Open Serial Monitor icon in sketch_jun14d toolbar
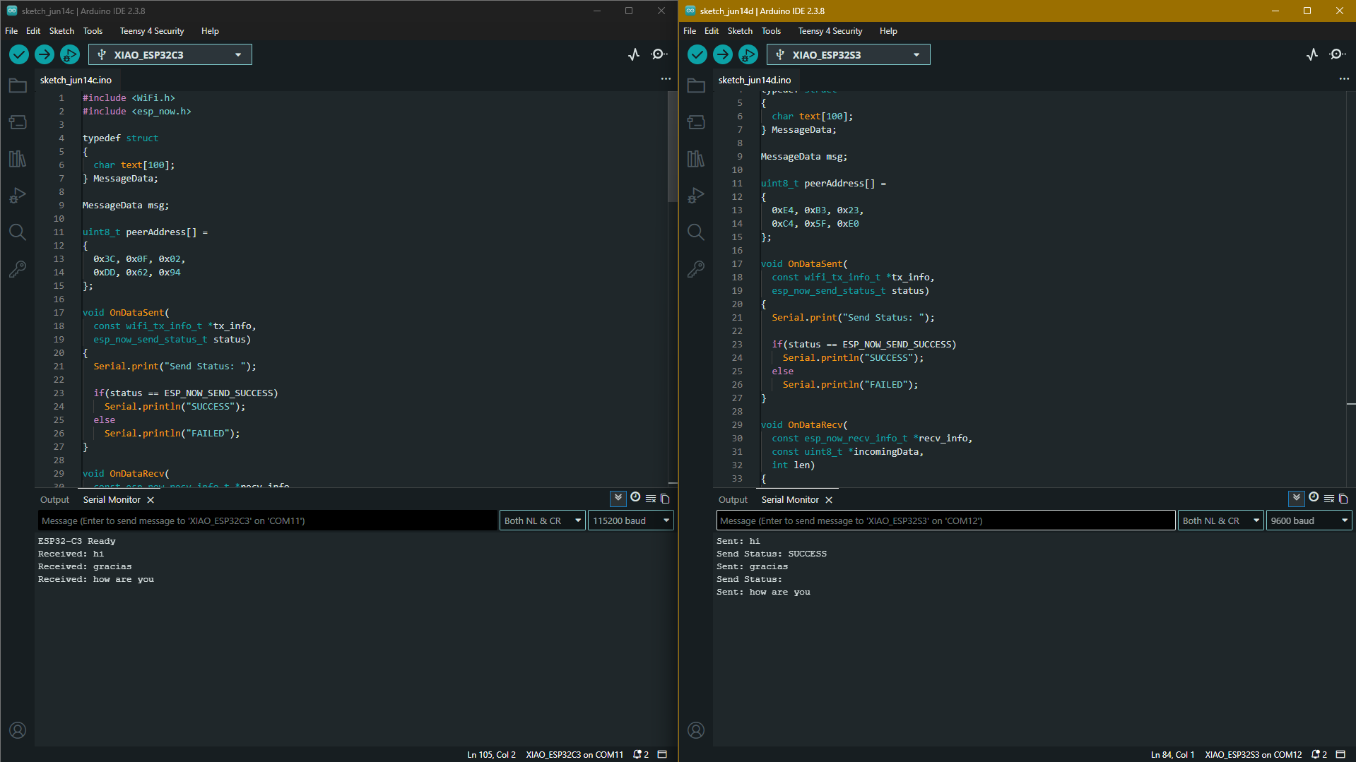 pos(1338,54)
